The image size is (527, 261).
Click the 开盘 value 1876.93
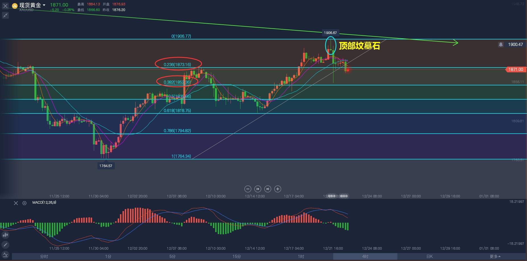(119, 4)
